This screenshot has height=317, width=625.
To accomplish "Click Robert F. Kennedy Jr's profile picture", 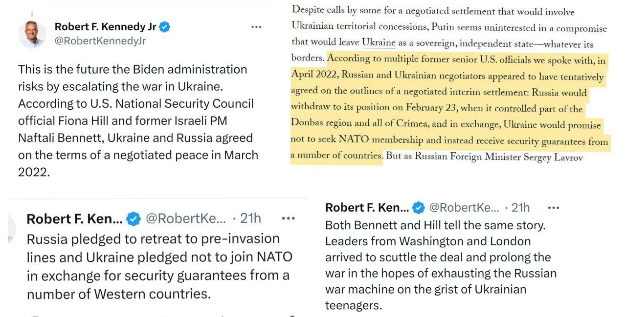I will click(x=32, y=33).
